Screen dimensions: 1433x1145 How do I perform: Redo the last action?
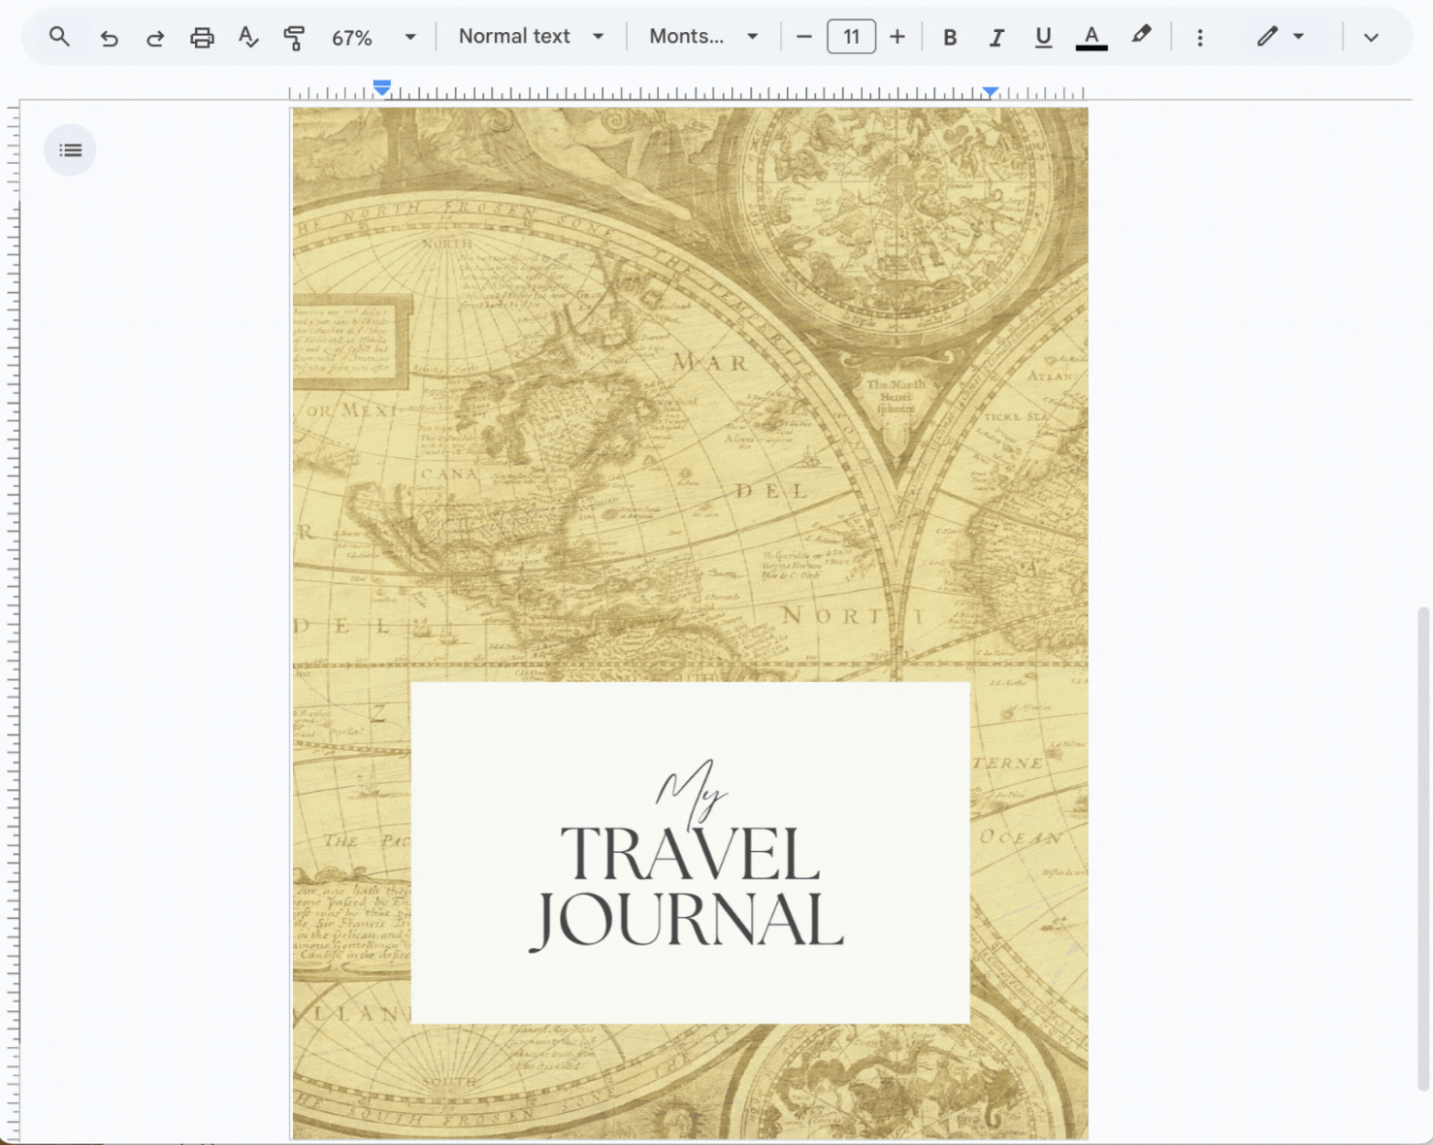pyautogui.click(x=154, y=38)
